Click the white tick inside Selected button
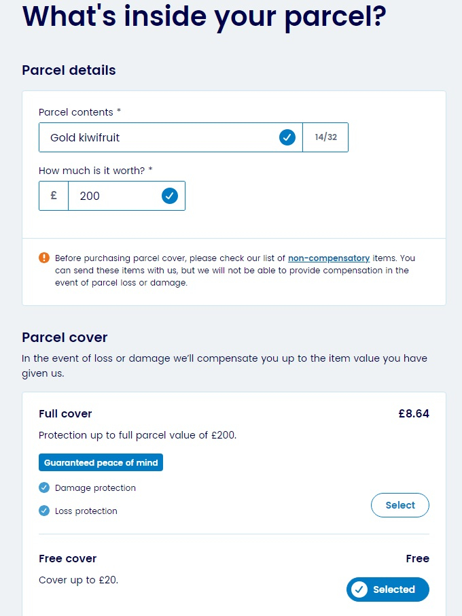This screenshot has height=616, width=462. (359, 589)
